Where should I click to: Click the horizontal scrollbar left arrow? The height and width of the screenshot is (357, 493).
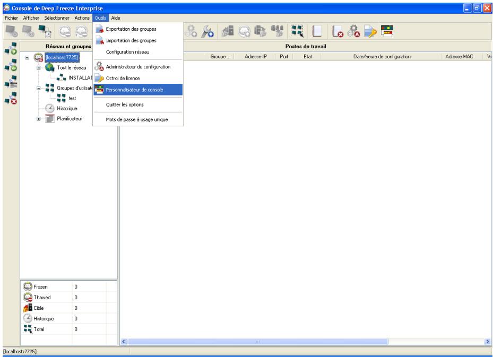point(124,342)
